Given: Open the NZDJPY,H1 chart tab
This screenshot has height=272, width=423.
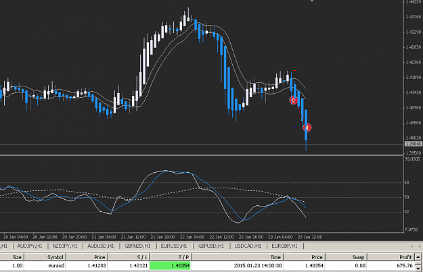Looking at the screenshot, I should [65, 246].
